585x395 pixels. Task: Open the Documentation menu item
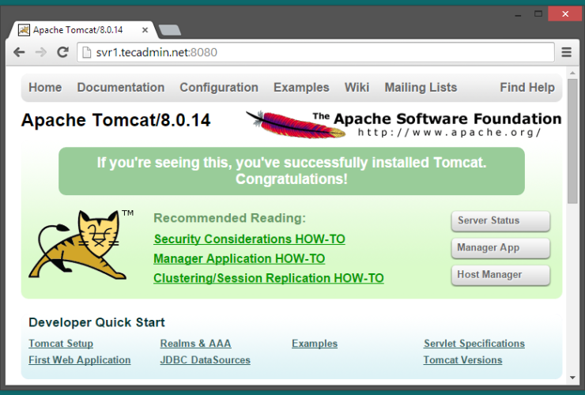coord(121,88)
